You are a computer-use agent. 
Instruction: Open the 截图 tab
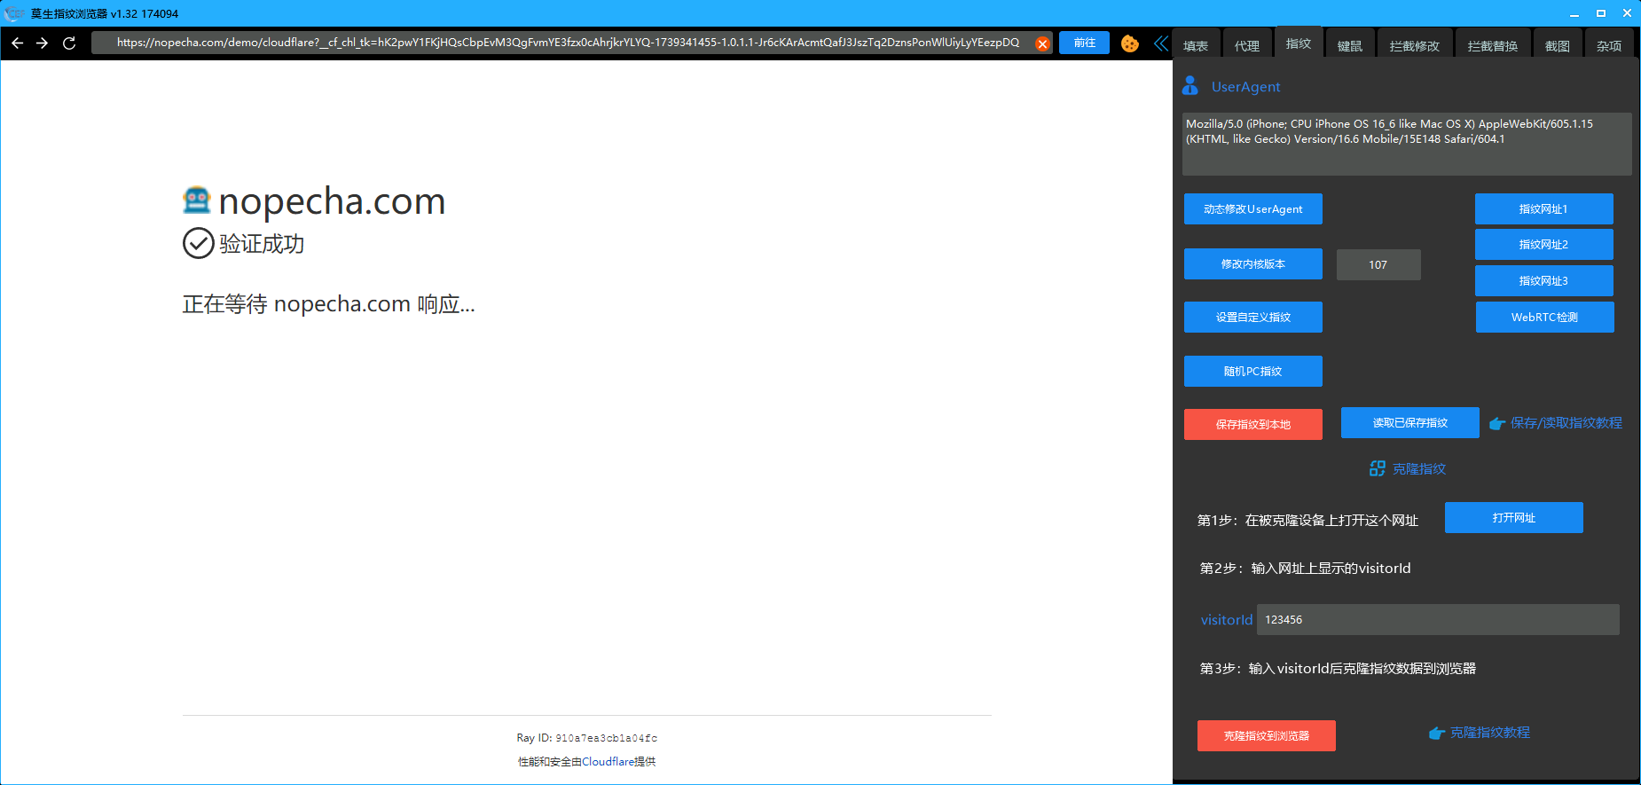(1558, 46)
